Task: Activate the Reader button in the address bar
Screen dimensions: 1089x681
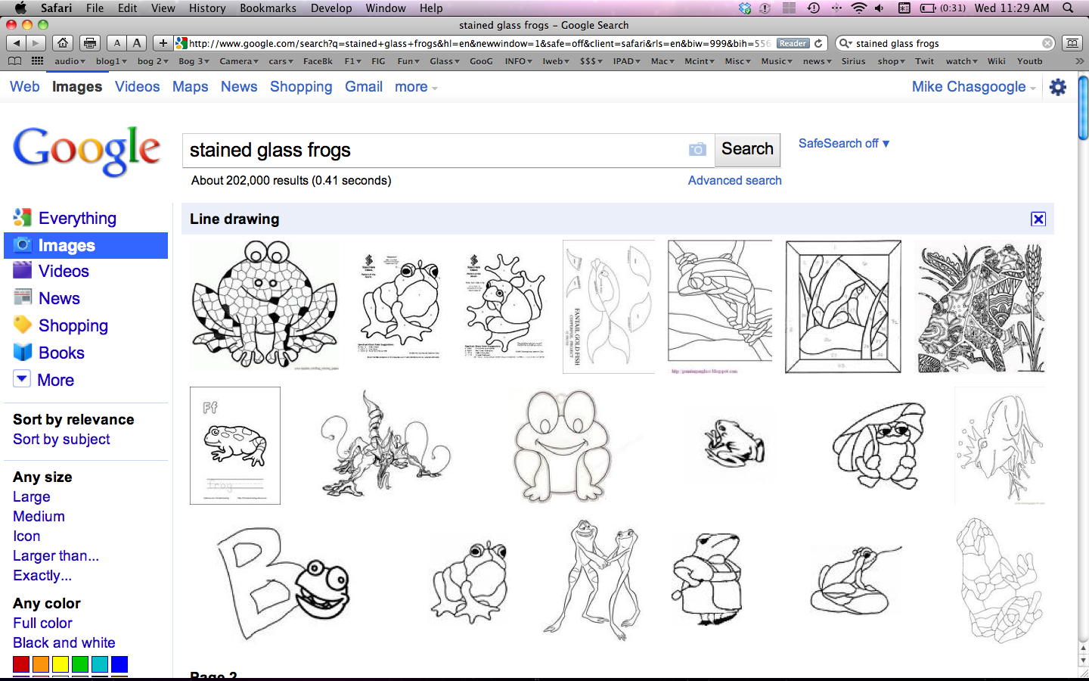Action: click(793, 43)
